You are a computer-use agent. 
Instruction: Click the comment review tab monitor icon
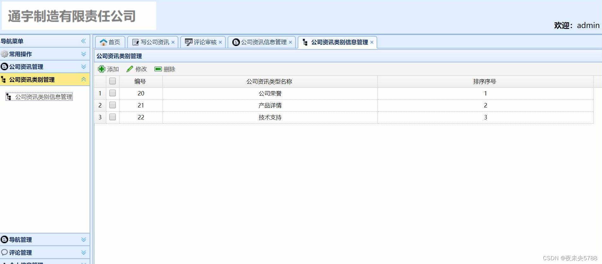pos(188,42)
